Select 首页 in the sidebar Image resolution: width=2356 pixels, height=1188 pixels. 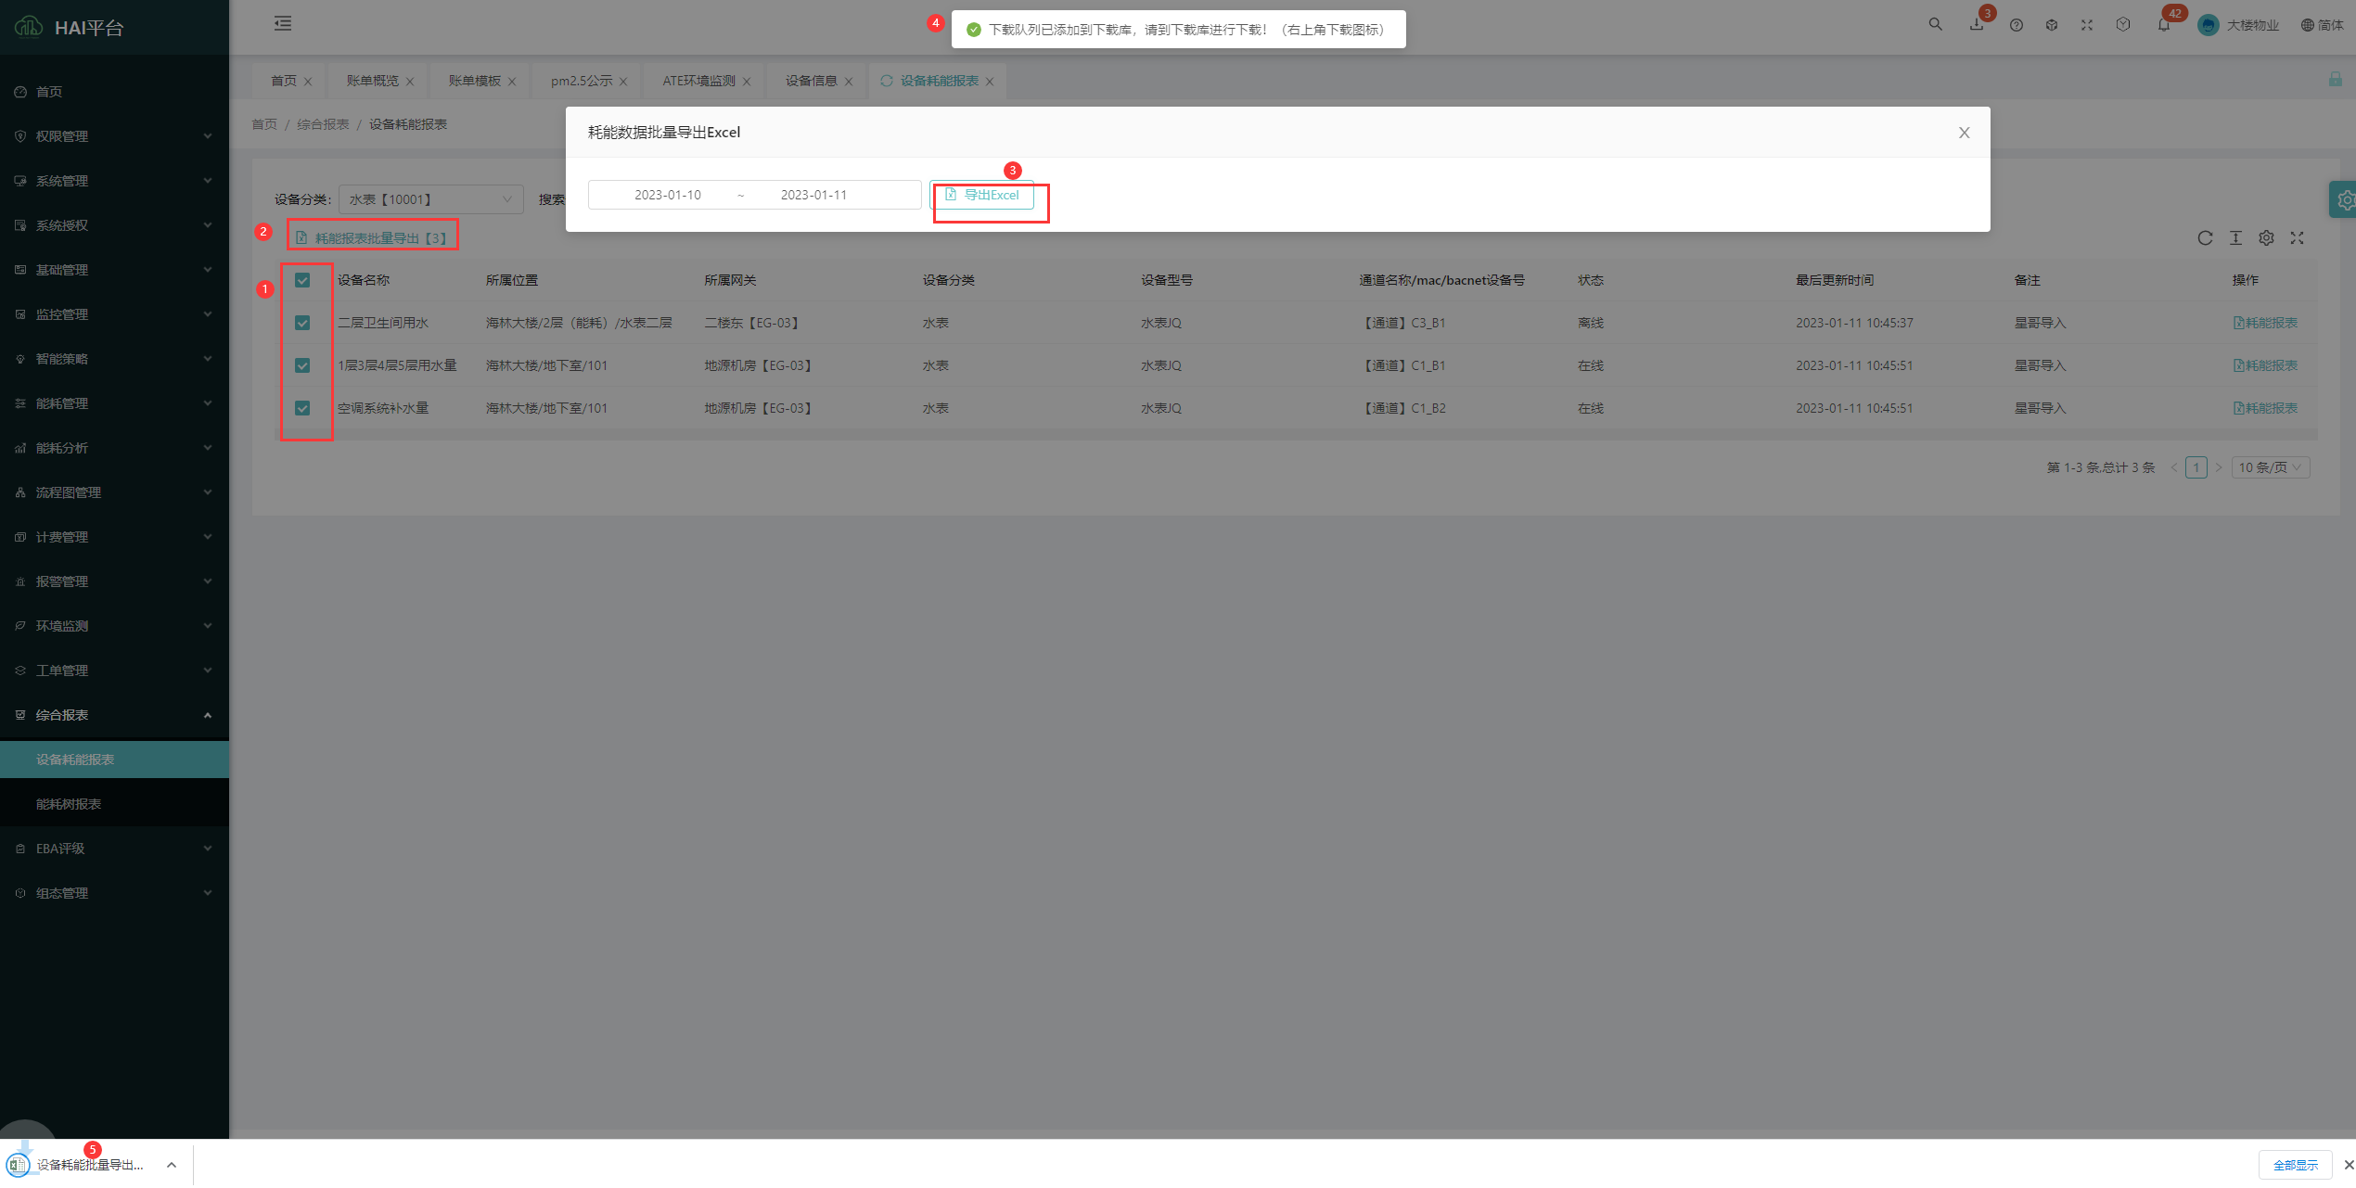click(x=114, y=92)
